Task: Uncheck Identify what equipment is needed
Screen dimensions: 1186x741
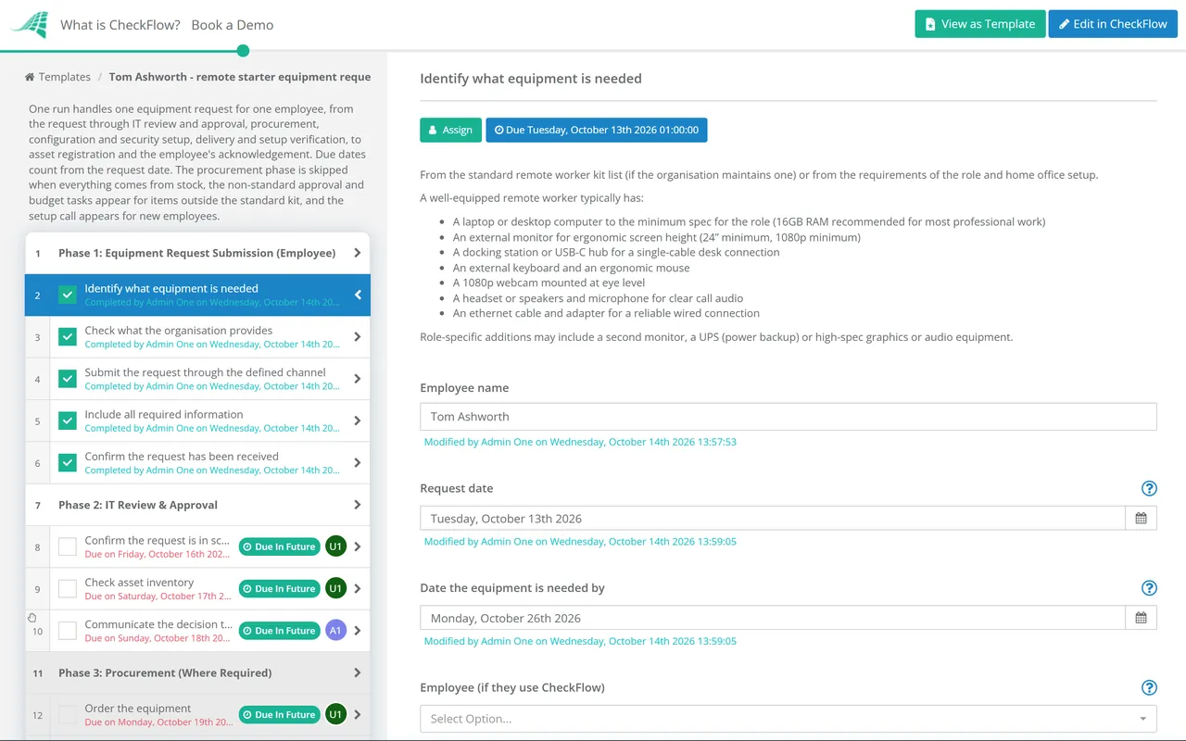Action: tap(68, 295)
